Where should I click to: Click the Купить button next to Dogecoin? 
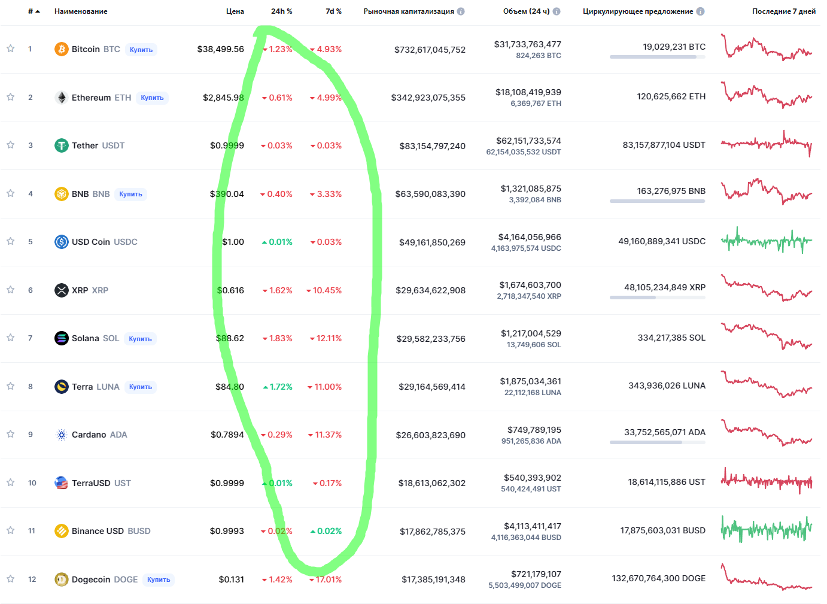click(159, 579)
